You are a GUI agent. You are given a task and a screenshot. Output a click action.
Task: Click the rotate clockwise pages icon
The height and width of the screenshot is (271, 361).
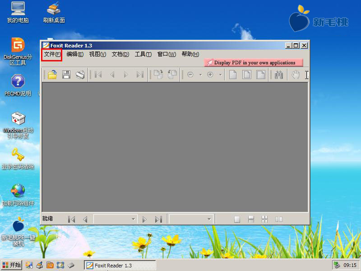[158, 75]
